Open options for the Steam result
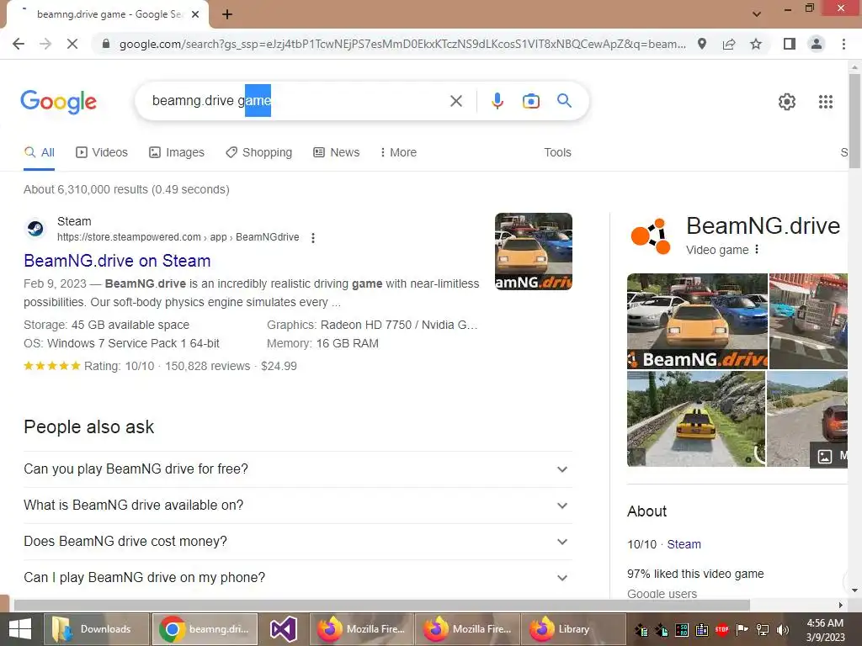The width and height of the screenshot is (862, 646). (x=313, y=238)
